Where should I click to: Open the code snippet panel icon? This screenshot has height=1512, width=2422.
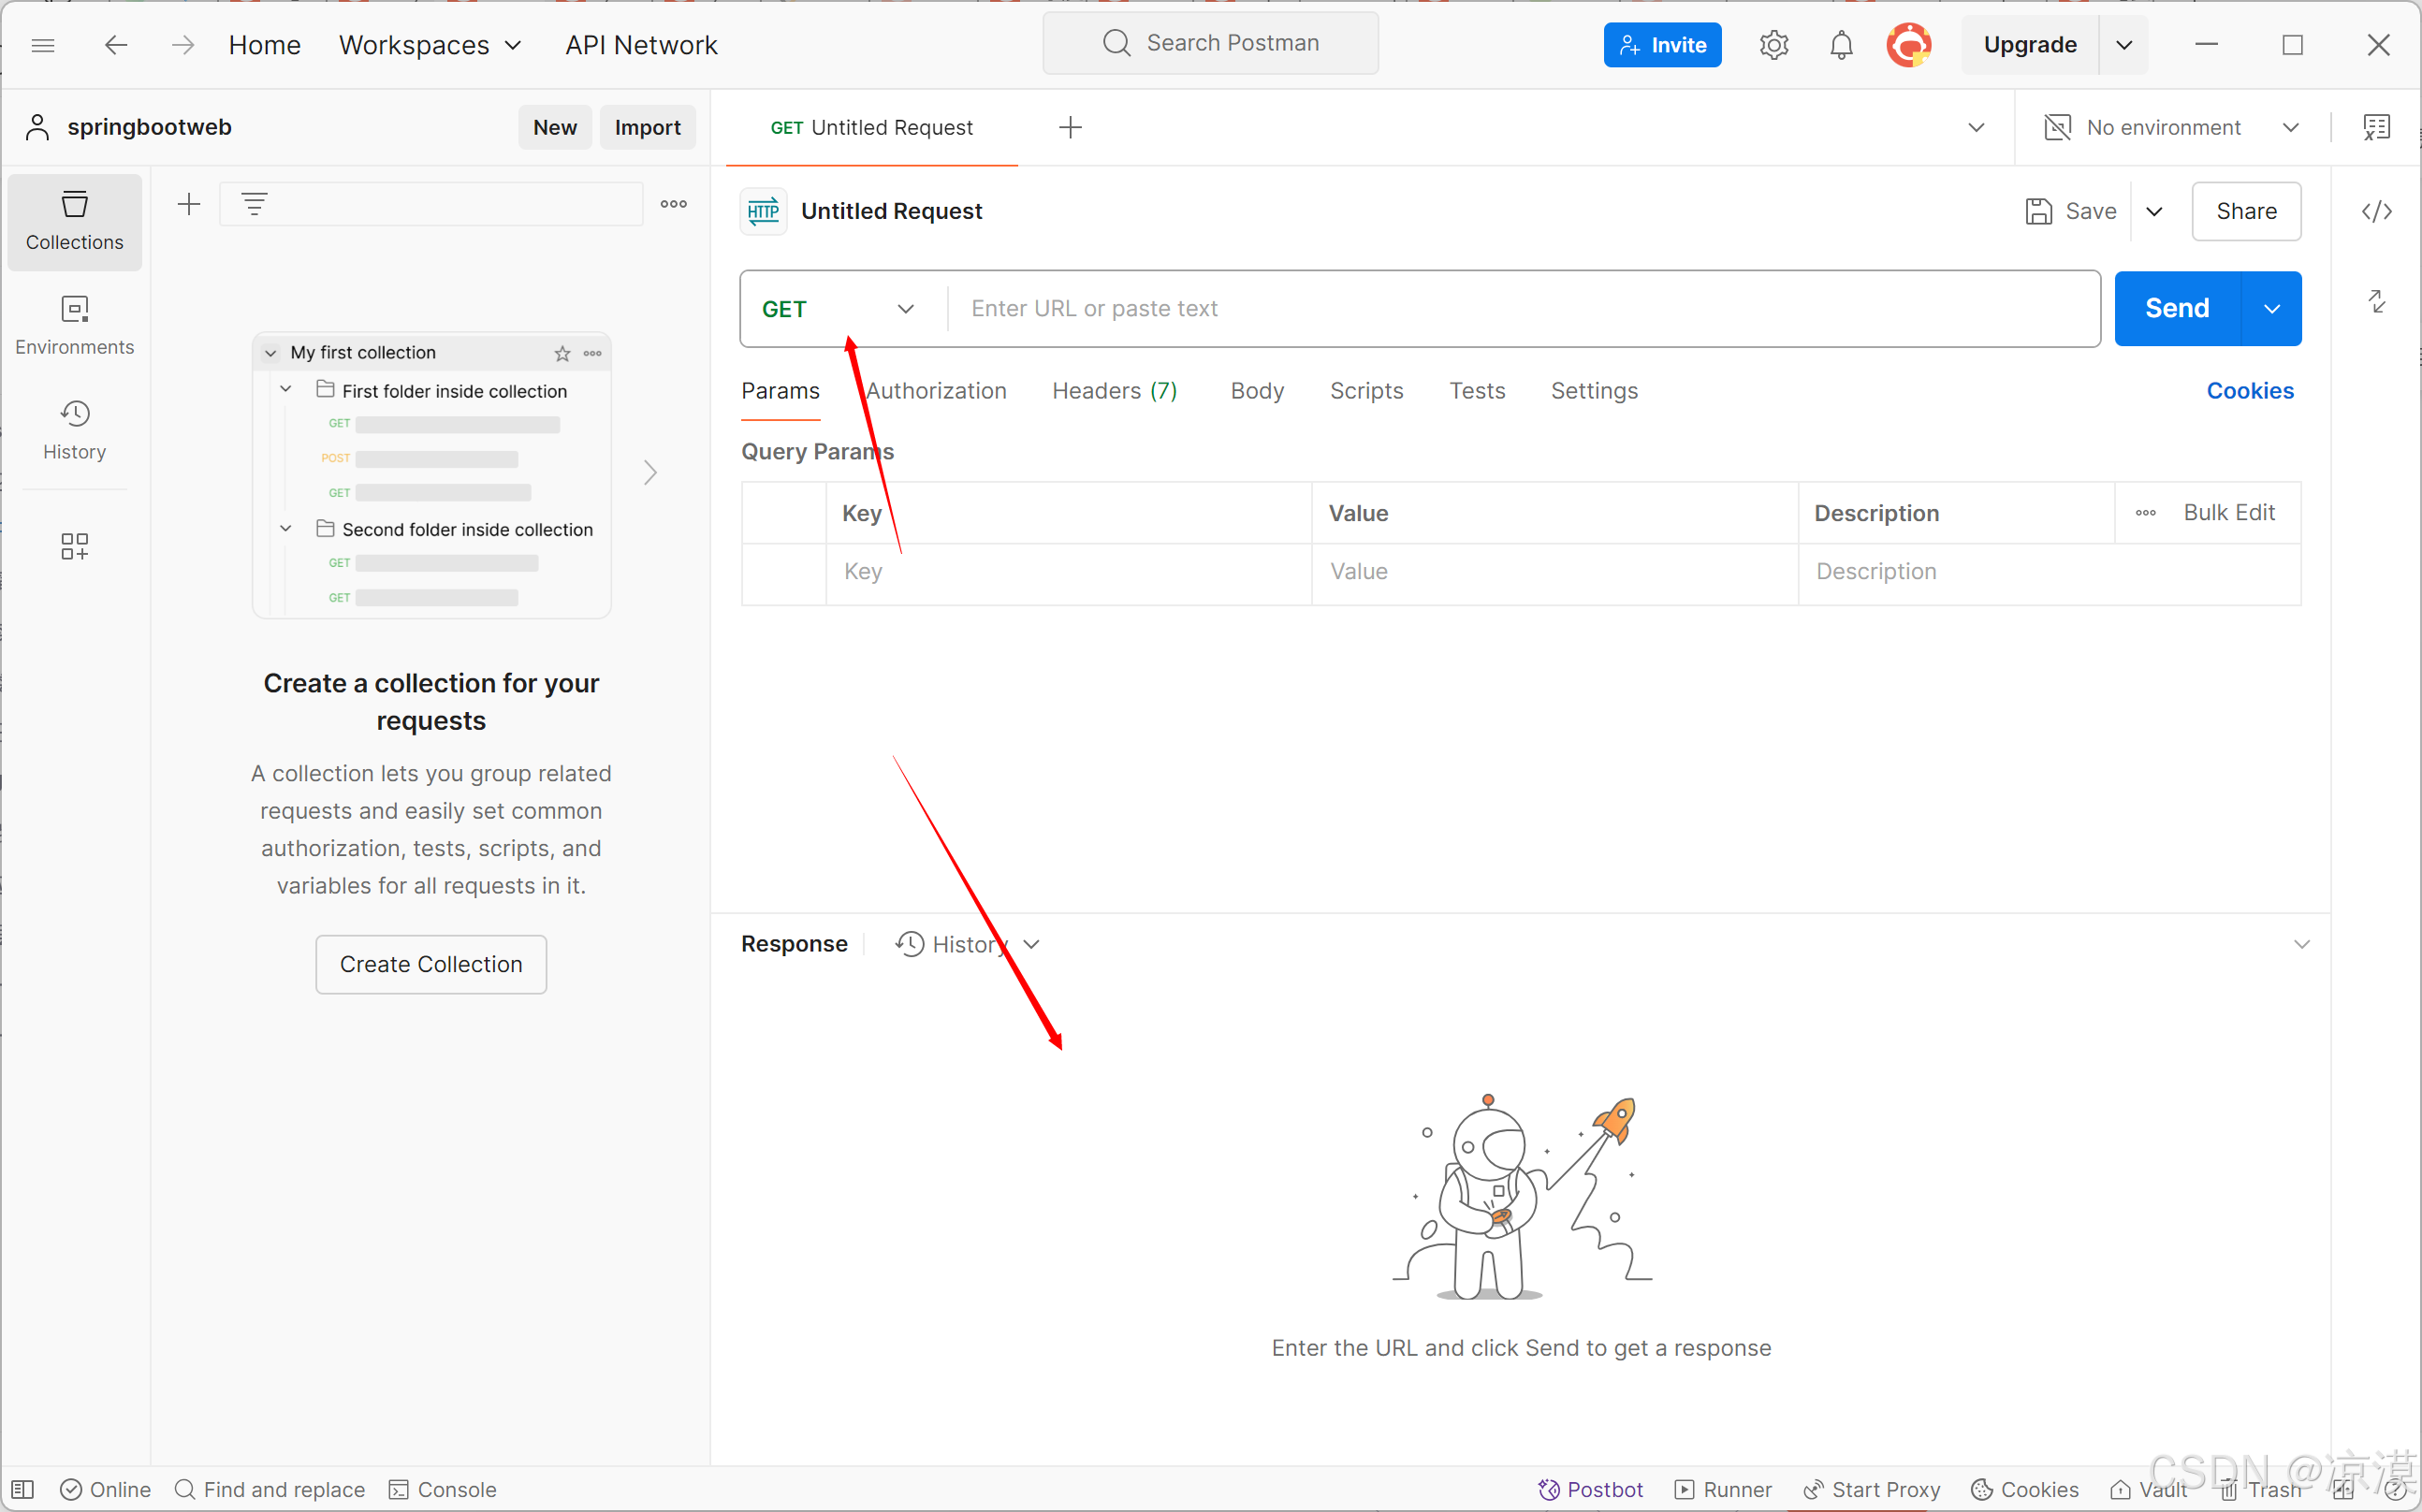click(2377, 211)
